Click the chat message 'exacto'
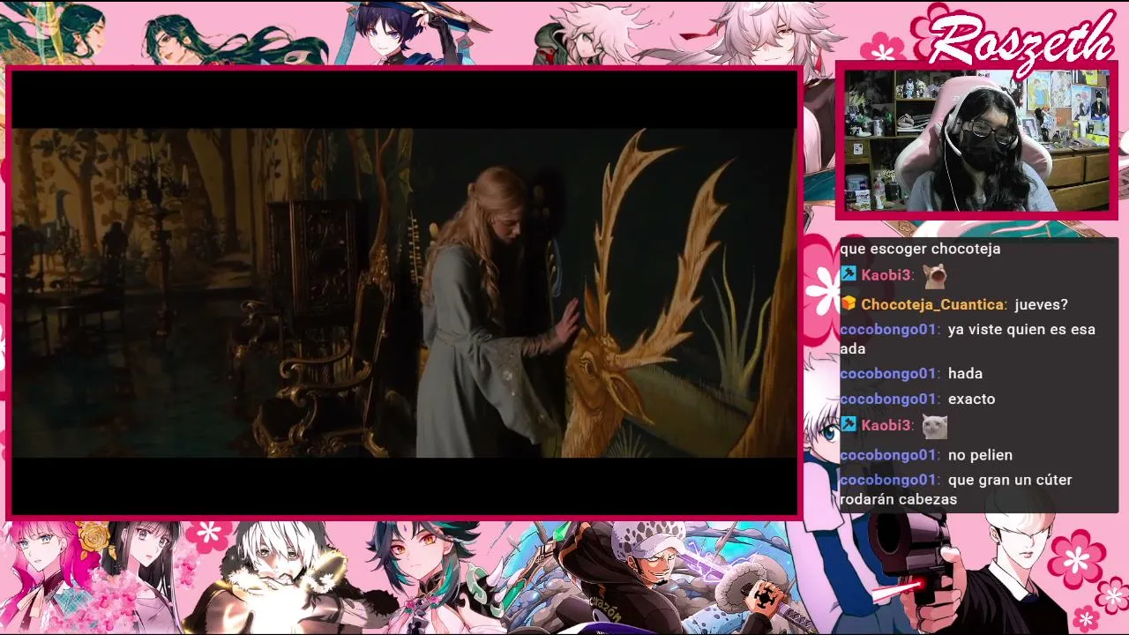The image size is (1129, 635). pyautogui.click(x=971, y=400)
